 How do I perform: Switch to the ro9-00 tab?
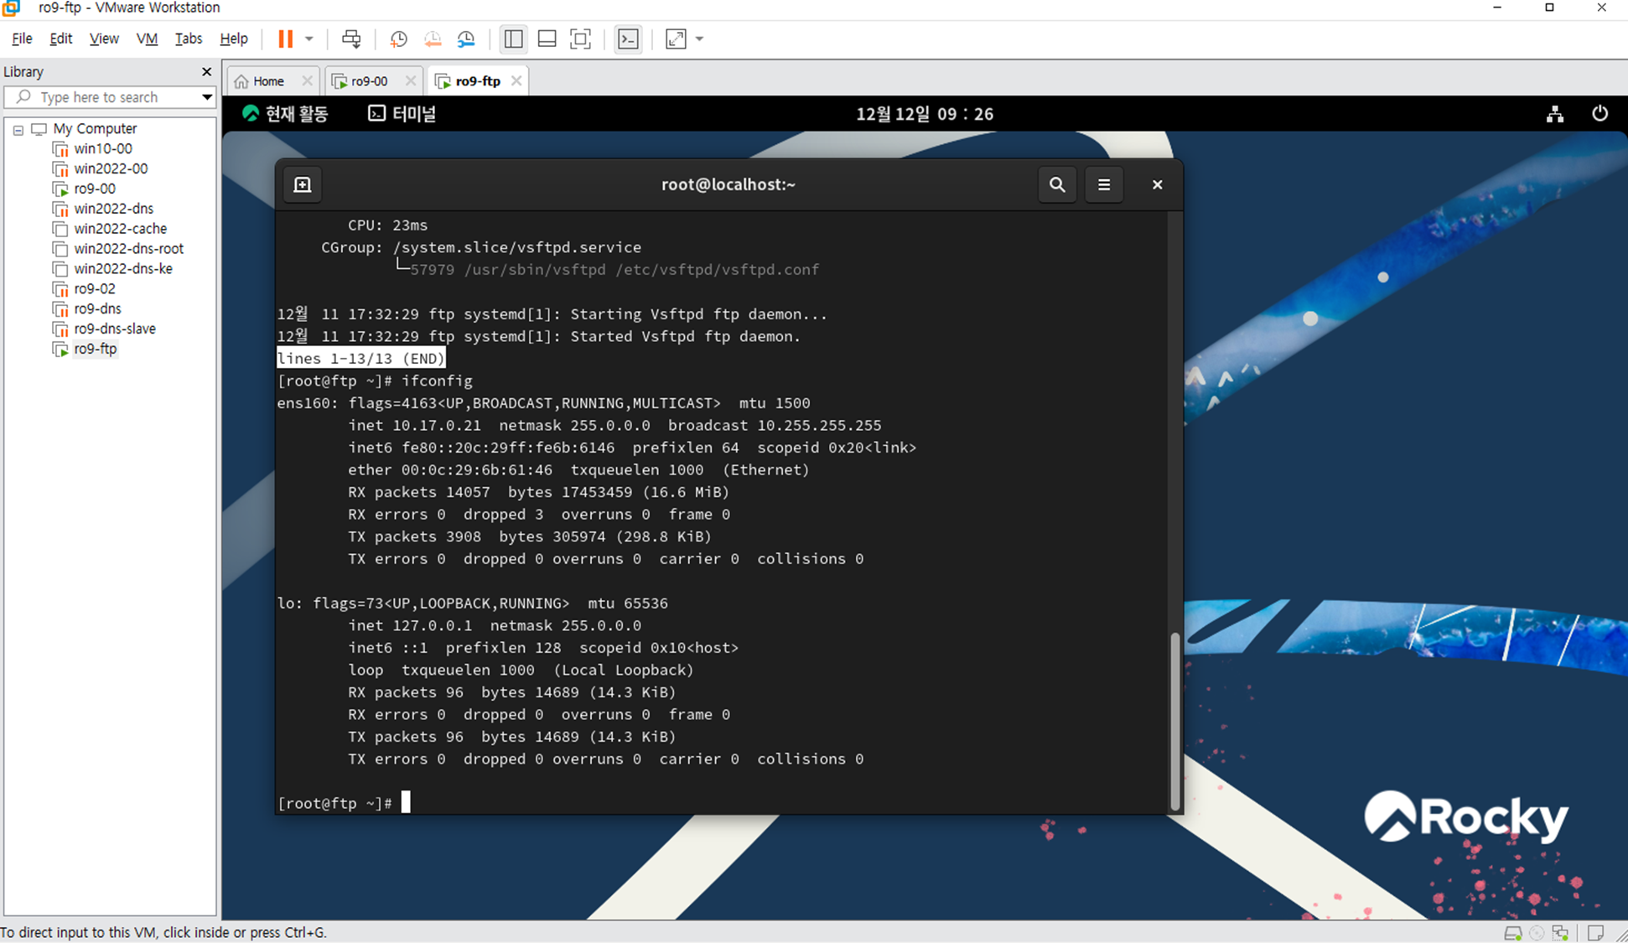(369, 81)
